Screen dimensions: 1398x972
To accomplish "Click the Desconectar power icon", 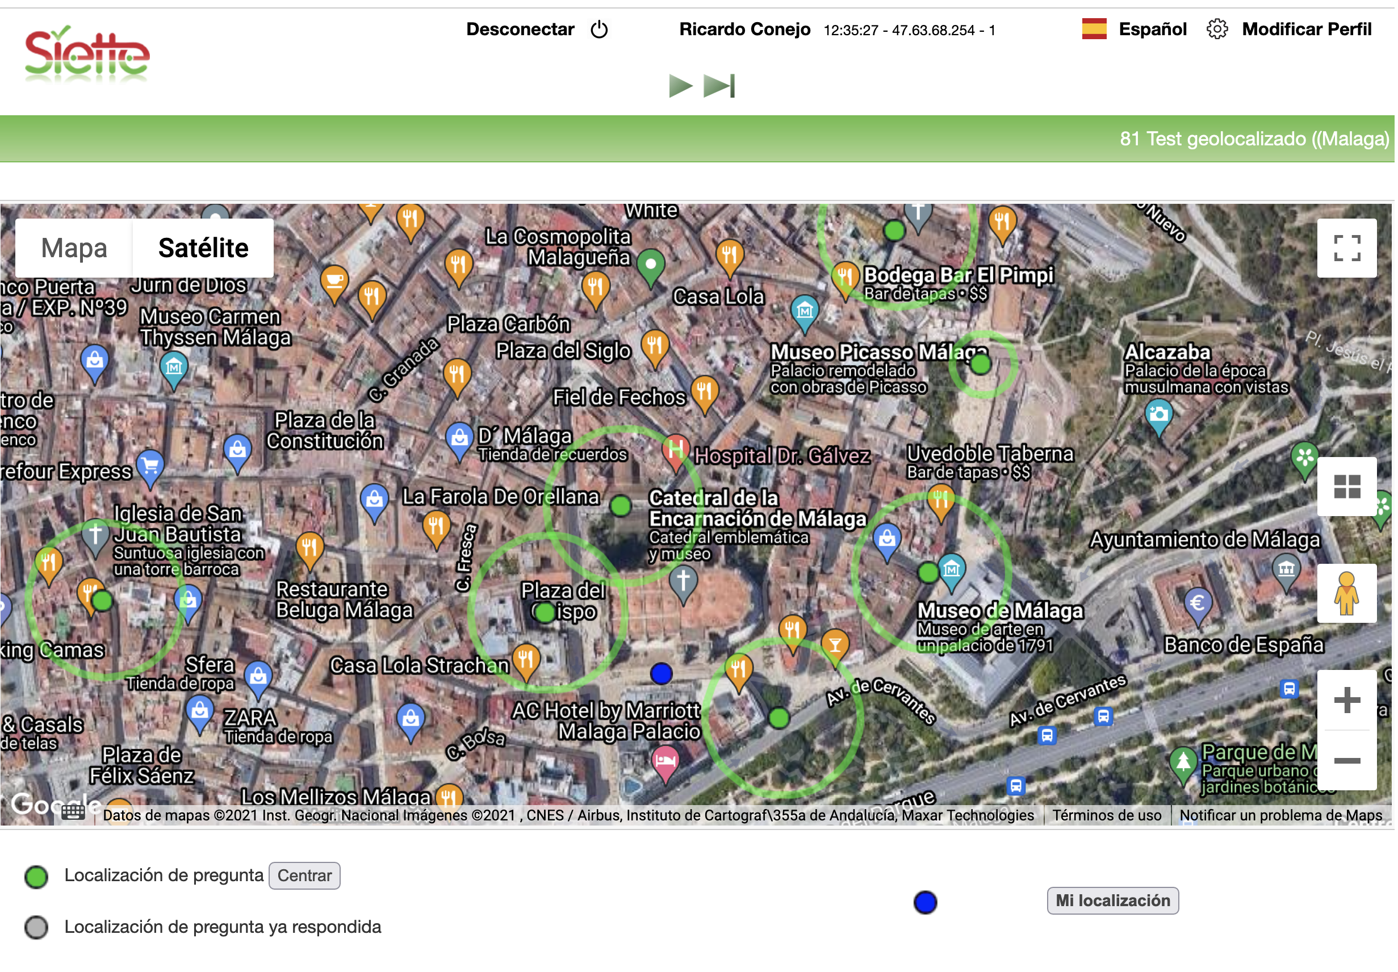I will tap(600, 29).
